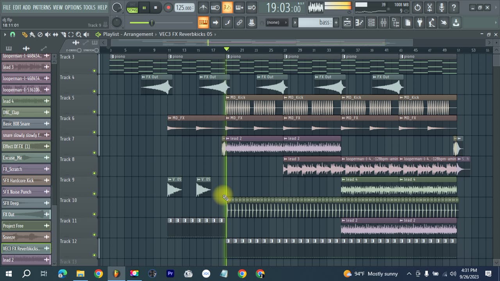Open the EDIT menu
The height and width of the screenshot is (281, 500).
coord(17,7)
